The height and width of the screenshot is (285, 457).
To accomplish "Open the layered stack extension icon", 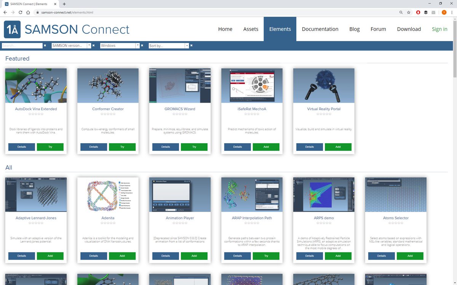I will 426,12.
